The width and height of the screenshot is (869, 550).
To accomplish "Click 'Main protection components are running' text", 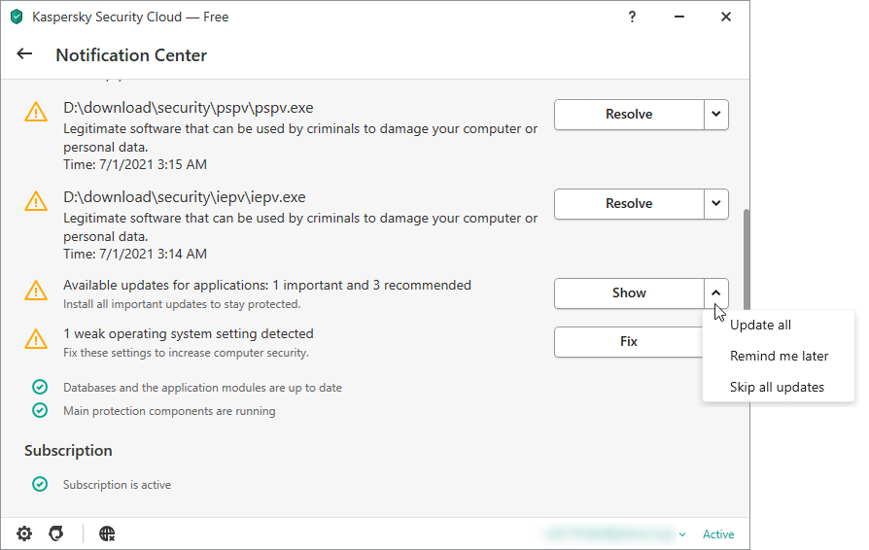I will [169, 411].
